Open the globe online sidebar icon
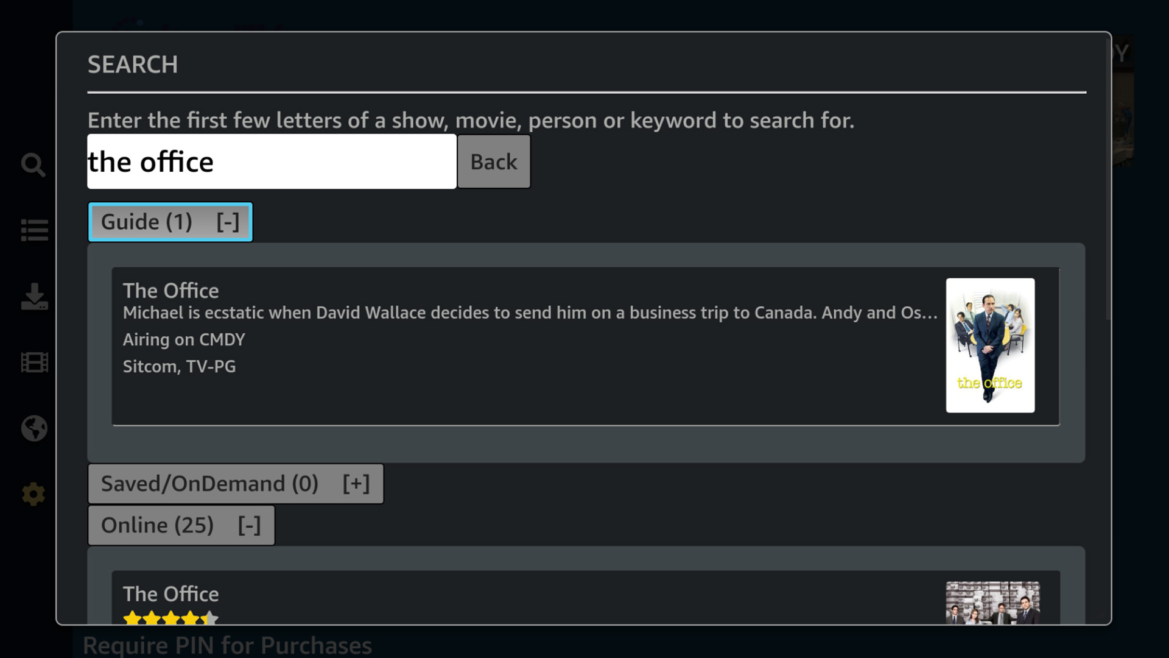The image size is (1169, 658). tap(34, 428)
